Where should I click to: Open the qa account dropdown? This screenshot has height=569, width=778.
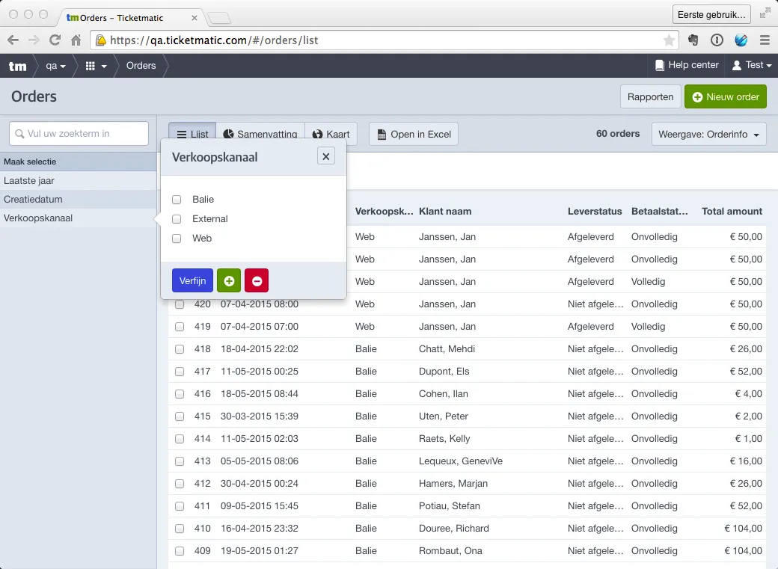coord(55,66)
